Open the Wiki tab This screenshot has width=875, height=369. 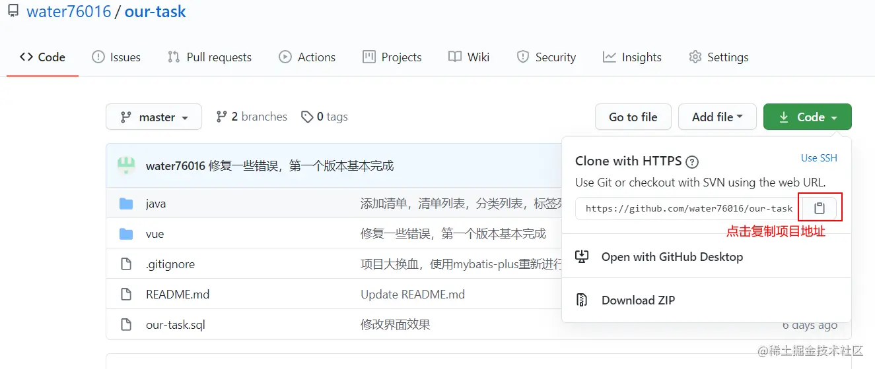pos(469,57)
